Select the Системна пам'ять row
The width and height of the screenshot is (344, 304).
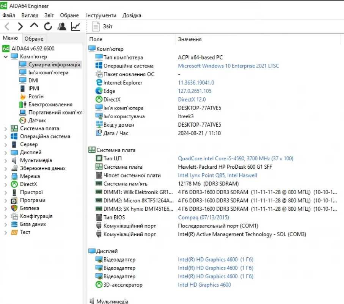[x=167, y=183]
